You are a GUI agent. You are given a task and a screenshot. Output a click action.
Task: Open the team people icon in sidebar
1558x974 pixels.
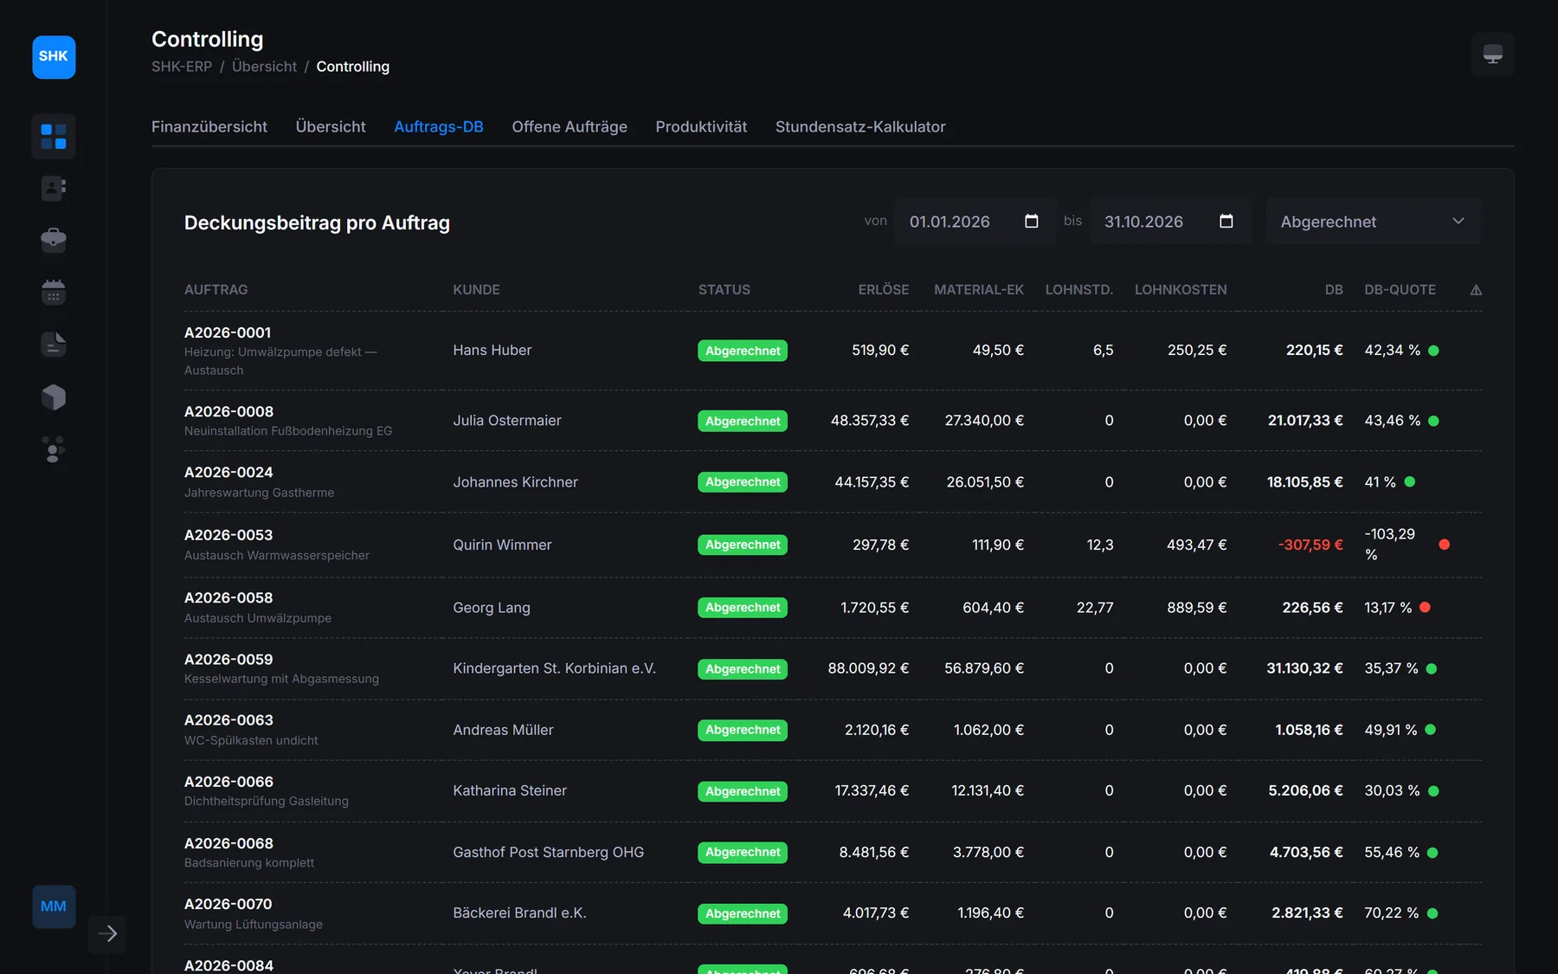coord(54,449)
